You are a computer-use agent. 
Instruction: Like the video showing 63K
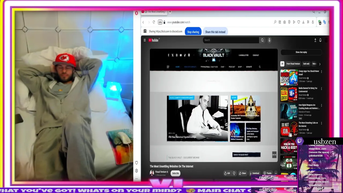pos(227,173)
